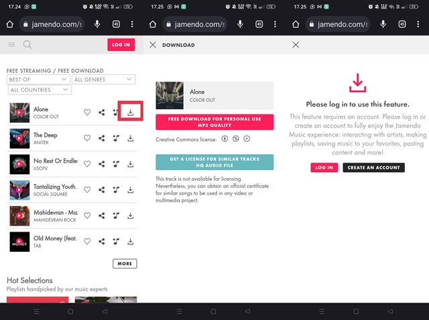Open tab switcher showing 45 in left screen
Screen dimensions: 429x320
[x=116, y=24]
